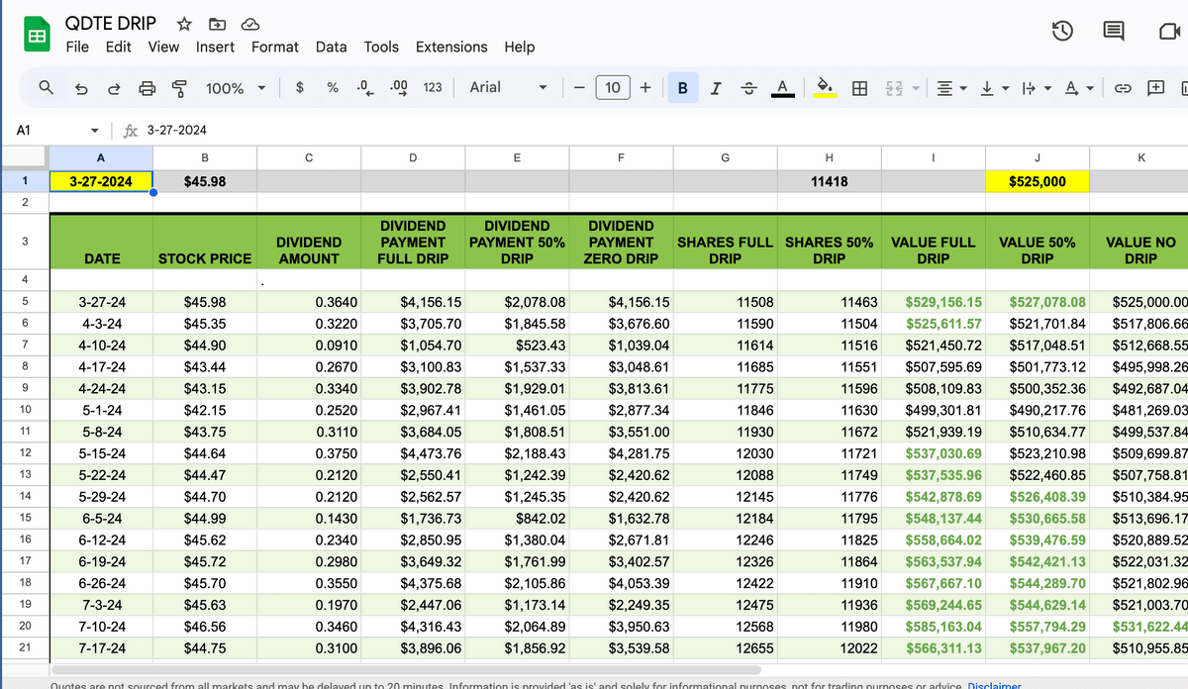
Task: Open the Google Sheets home logo
Action: pos(37,36)
